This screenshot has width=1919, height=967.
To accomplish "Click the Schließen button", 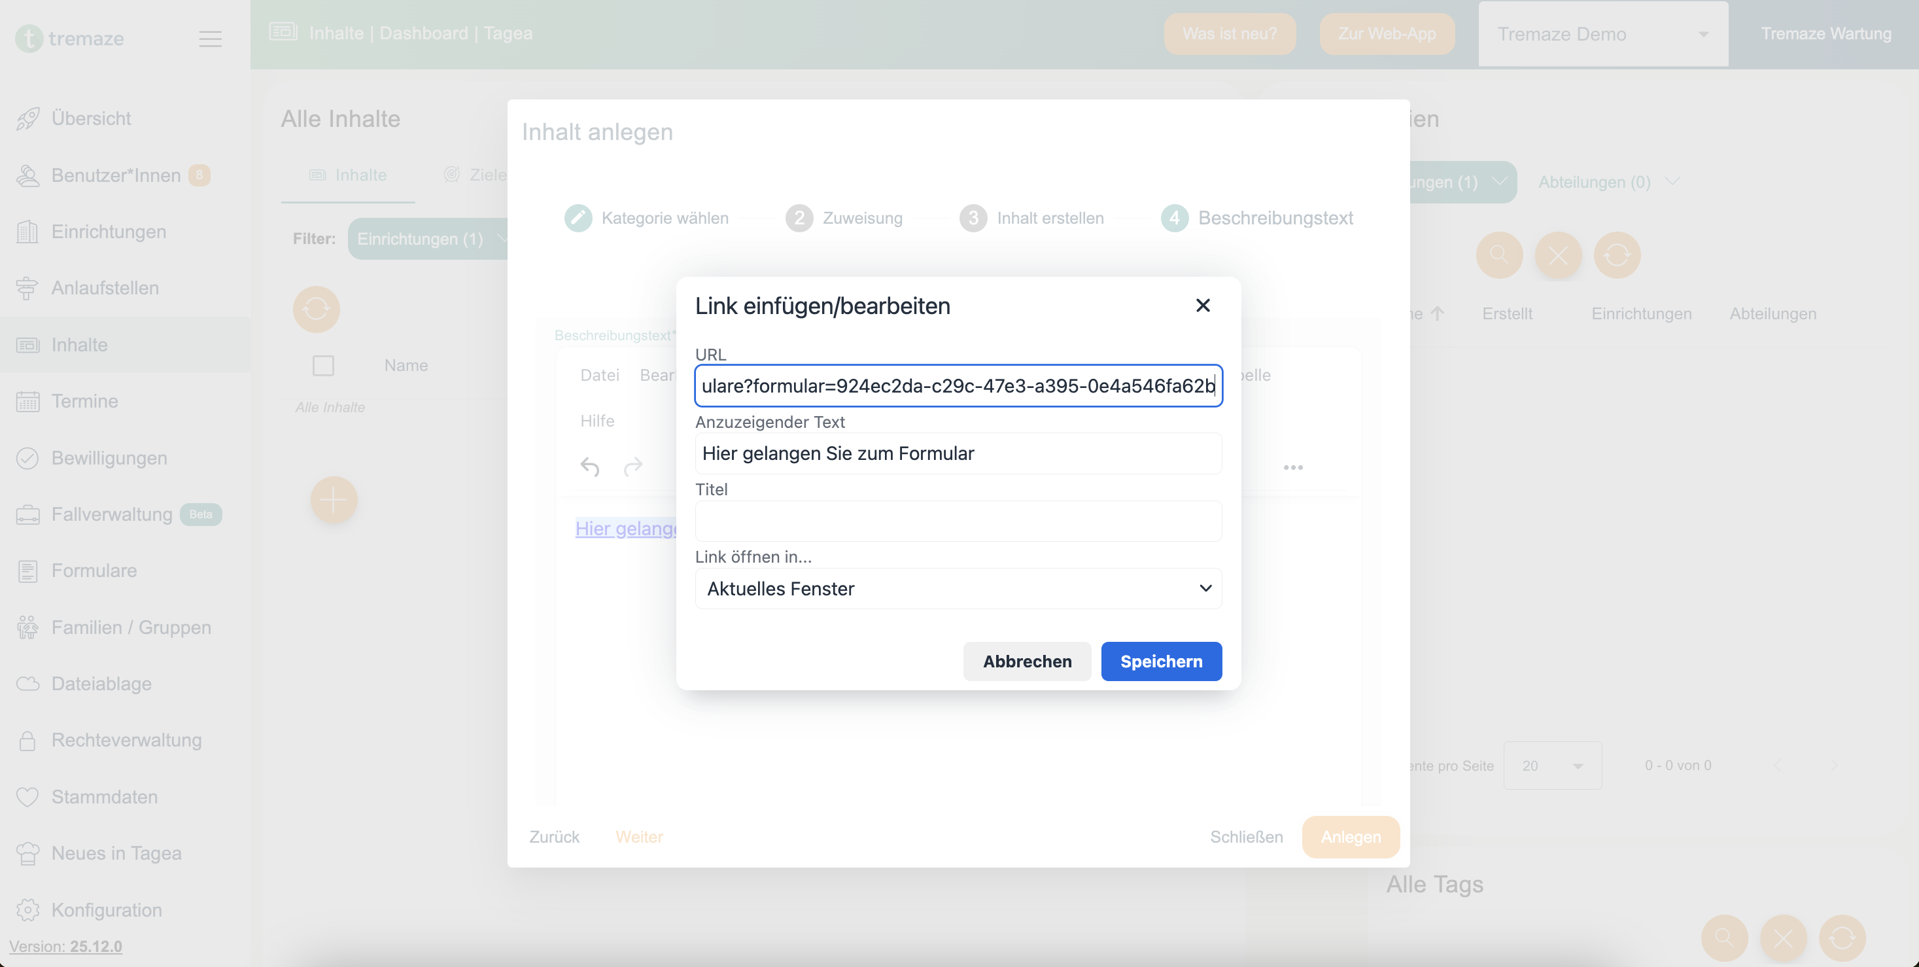I will click(1247, 837).
